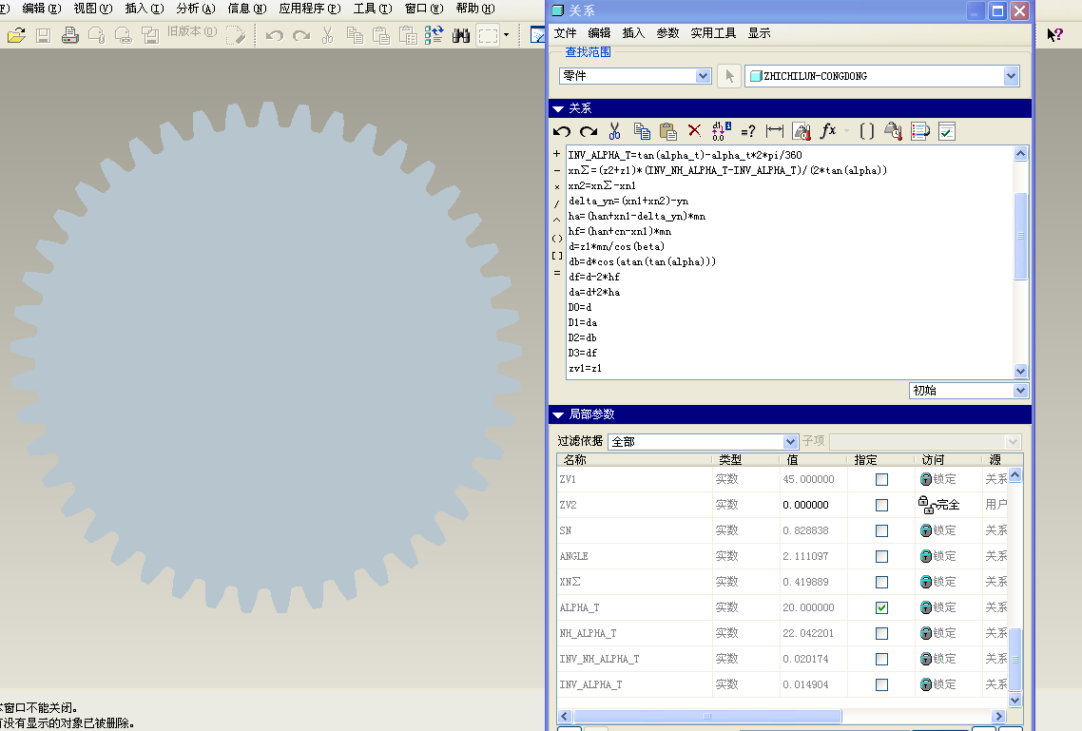Click the regenerate model icon in main toolbar
Viewport: 1082px width, 731px height.
point(435,34)
